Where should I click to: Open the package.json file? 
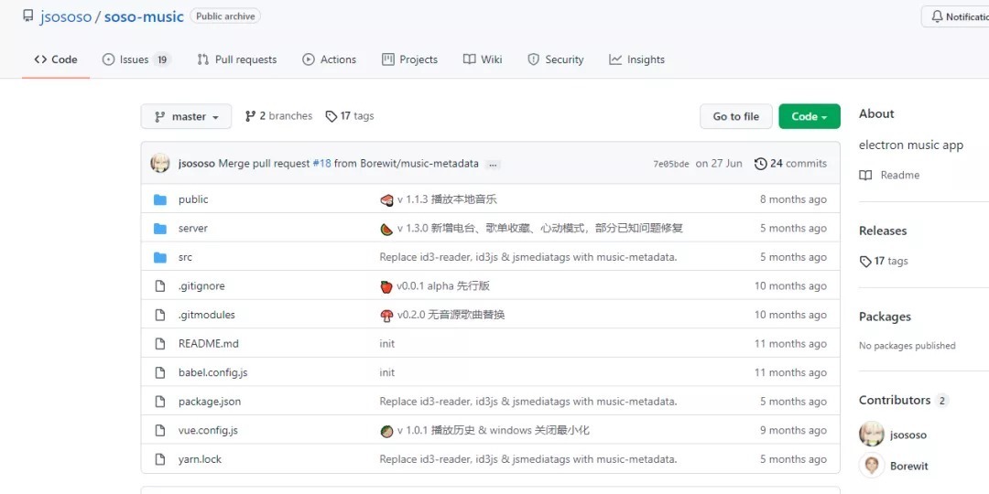click(x=210, y=402)
